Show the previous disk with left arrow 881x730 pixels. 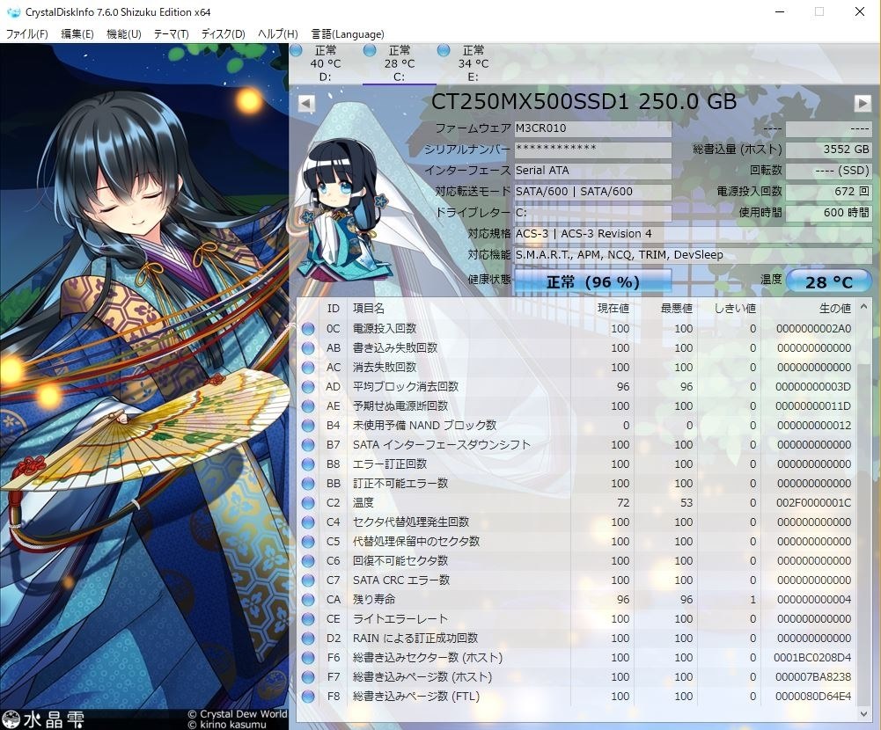pos(306,103)
